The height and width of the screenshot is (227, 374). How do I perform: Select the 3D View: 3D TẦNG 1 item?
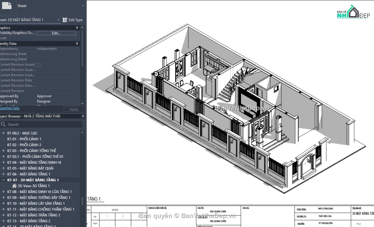[34, 186]
